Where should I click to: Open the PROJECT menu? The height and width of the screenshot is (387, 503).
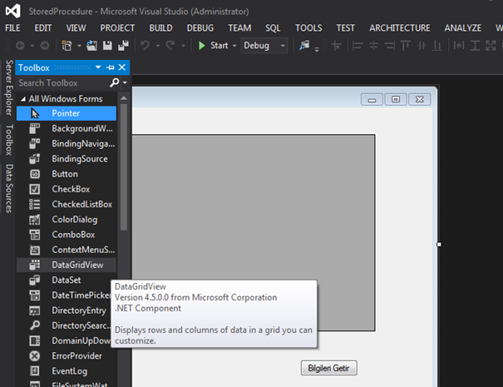tap(117, 28)
